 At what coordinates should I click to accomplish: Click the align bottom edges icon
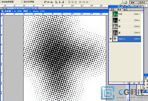click(51, 2)
